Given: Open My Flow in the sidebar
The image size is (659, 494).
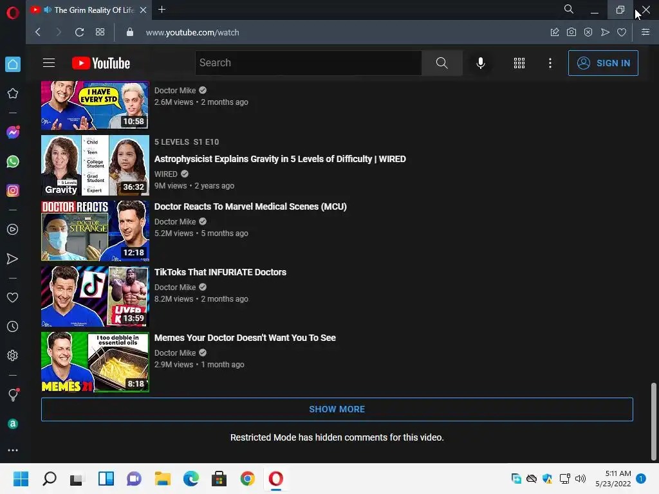Looking at the screenshot, I should [x=13, y=259].
